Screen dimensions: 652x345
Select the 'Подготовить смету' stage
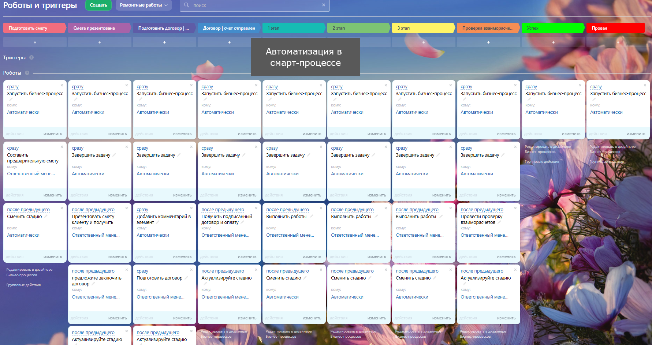pyautogui.click(x=35, y=28)
